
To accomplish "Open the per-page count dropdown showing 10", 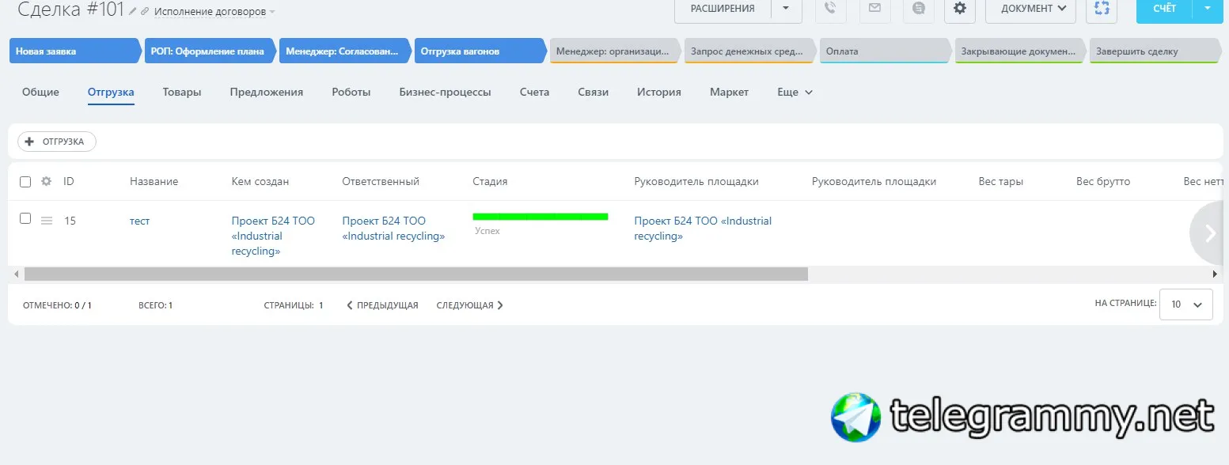I will click(1185, 304).
